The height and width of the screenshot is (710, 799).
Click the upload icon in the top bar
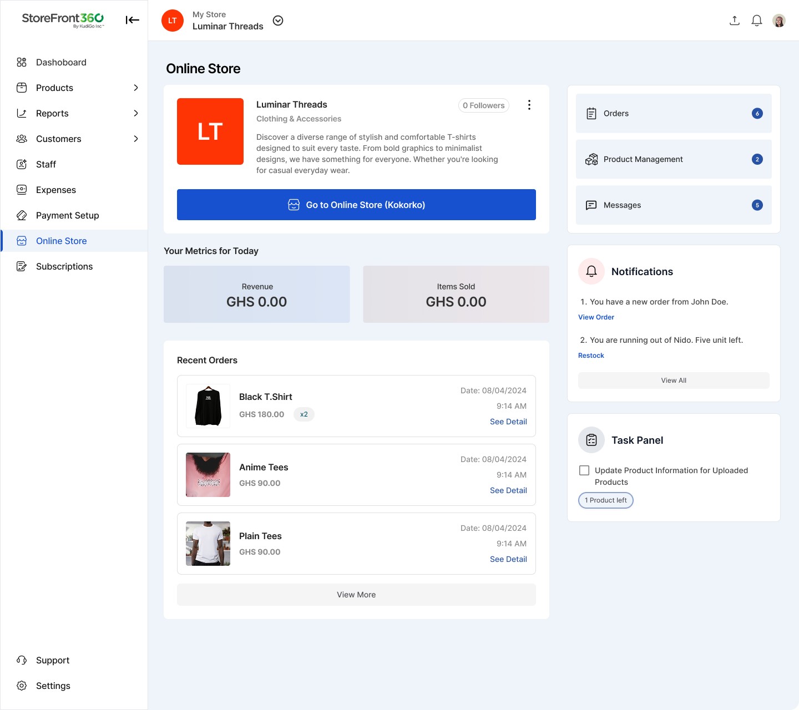coord(735,21)
